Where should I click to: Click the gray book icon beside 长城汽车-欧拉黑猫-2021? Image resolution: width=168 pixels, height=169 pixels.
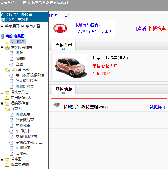[57, 105]
